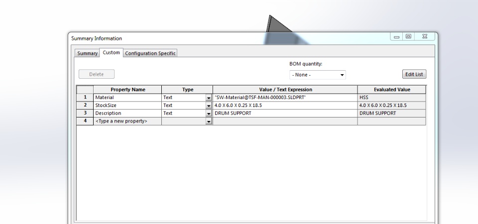The height and width of the screenshot is (224, 478).
Task: Switch to the Summary tab
Action: pyautogui.click(x=87, y=53)
